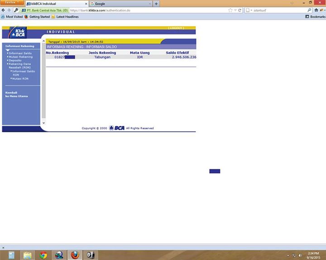Screen dimensions: 326x260
Task: Open File Explorer from taskbar
Action: (27, 255)
